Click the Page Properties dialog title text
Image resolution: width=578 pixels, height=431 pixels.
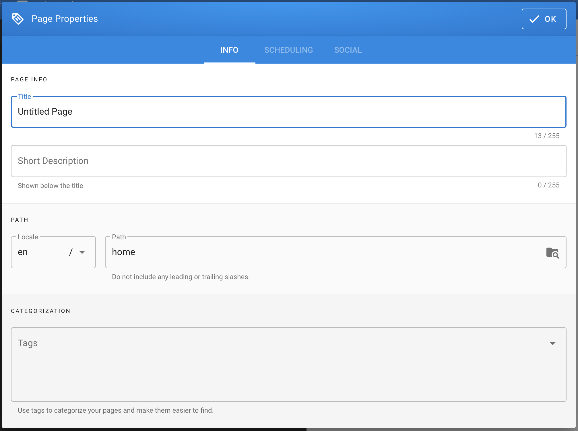[65, 19]
